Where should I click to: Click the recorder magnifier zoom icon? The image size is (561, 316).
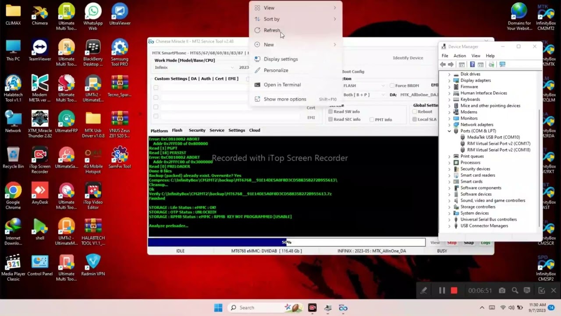[515, 291]
